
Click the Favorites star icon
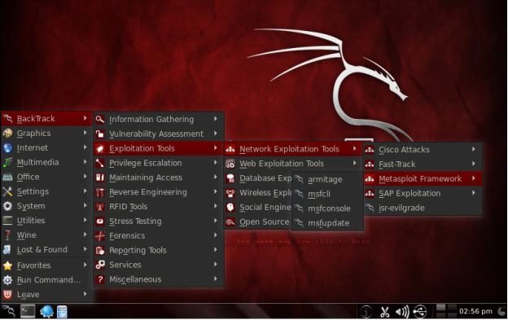7,265
